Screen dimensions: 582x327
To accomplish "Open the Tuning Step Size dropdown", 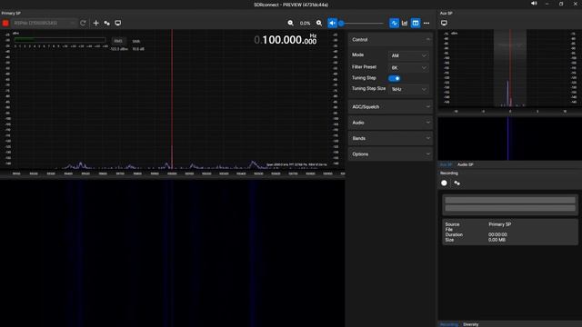I will (408, 89).
